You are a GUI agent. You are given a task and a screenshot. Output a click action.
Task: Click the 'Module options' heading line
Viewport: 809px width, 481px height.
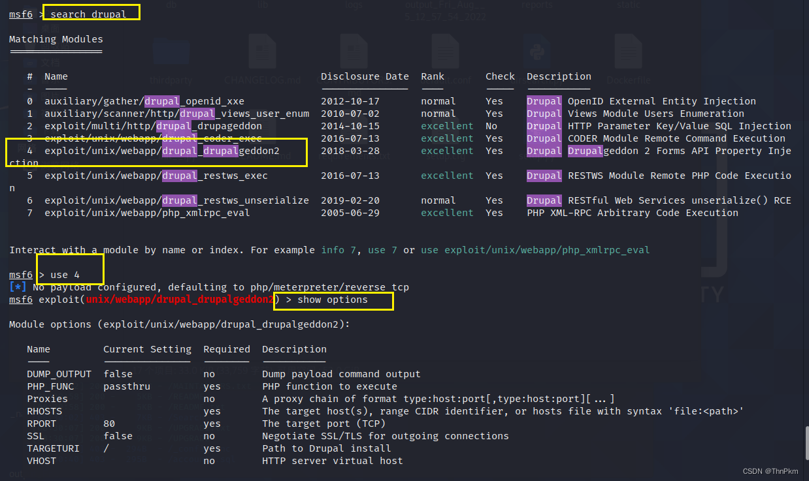pyautogui.click(x=180, y=324)
